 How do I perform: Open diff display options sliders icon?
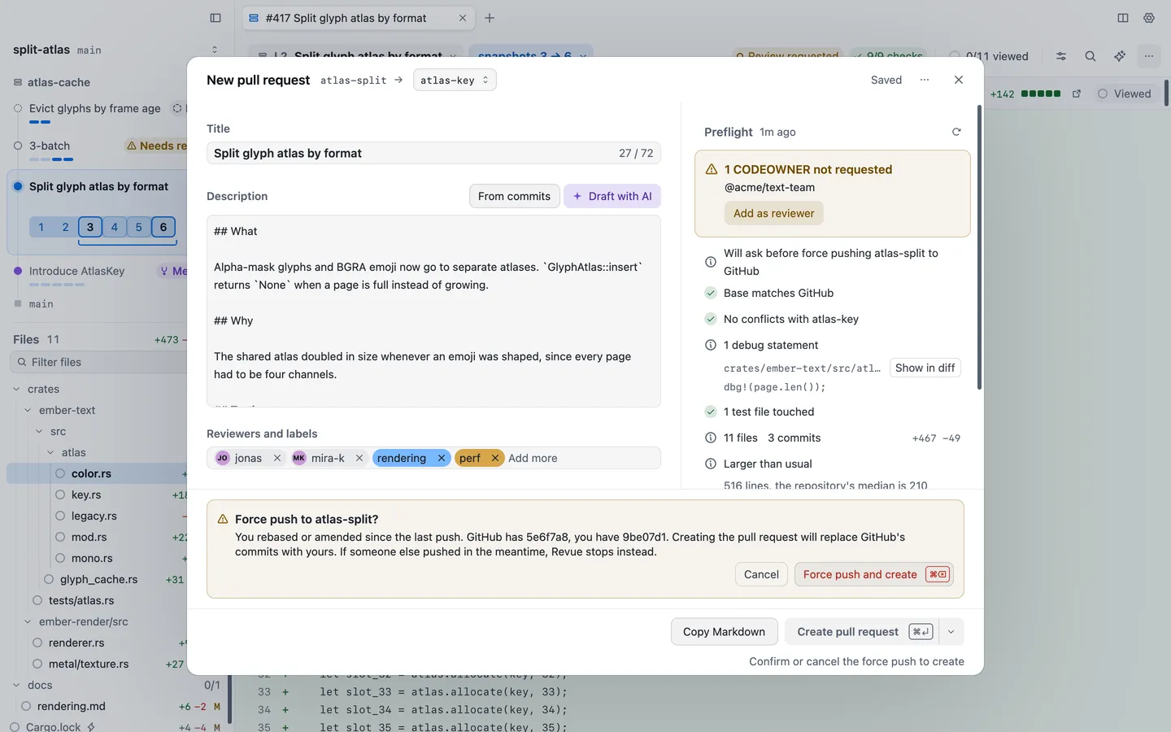[x=1061, y=56]
